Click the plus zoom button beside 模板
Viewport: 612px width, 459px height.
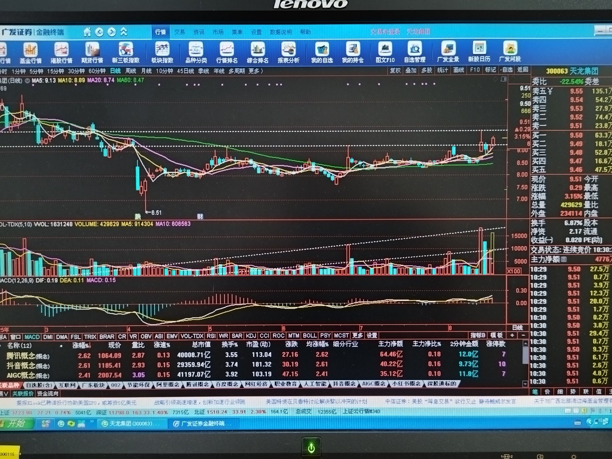(x=512, y=335)
